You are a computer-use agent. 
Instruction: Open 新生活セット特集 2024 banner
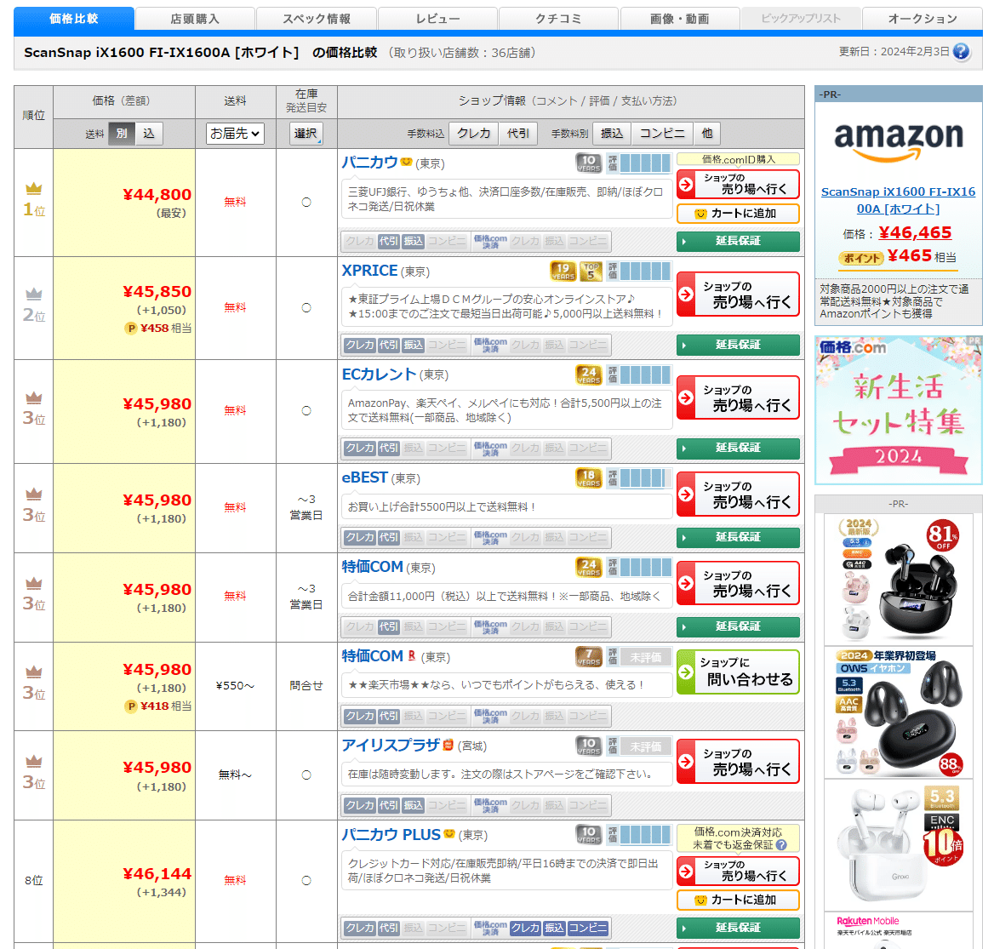click(x=899, y=410)
